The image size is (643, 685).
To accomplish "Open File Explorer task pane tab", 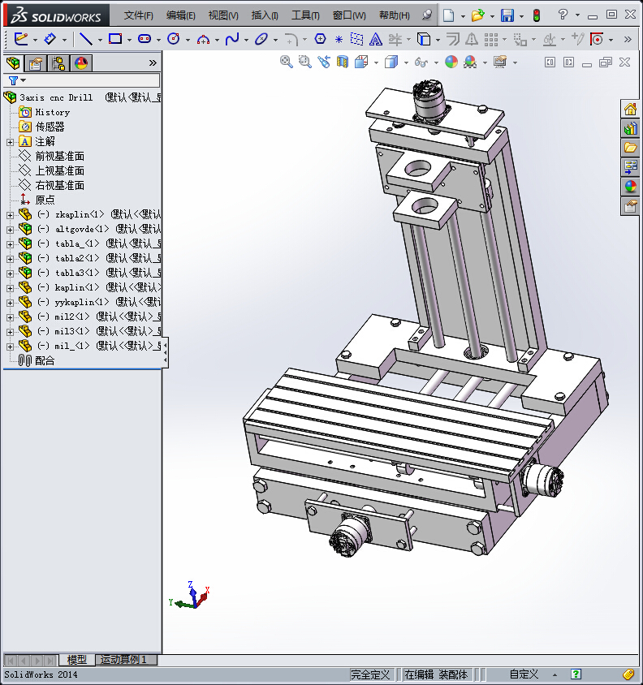I will (x=630, y=147).
